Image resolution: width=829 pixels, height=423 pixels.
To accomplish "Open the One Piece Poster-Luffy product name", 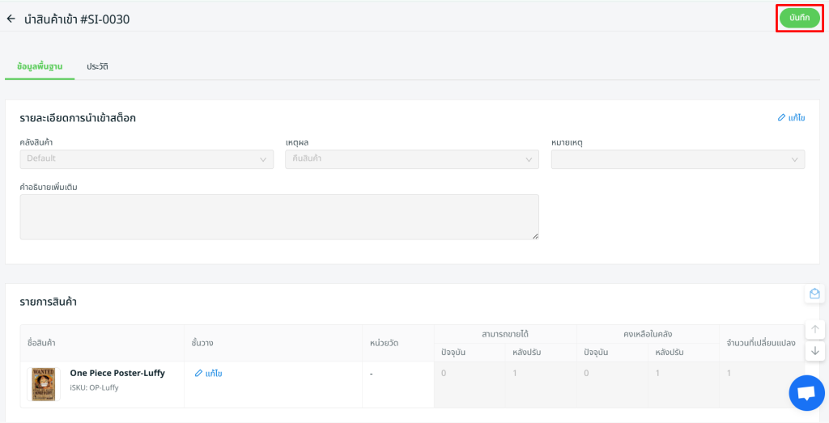I will 117,373.
